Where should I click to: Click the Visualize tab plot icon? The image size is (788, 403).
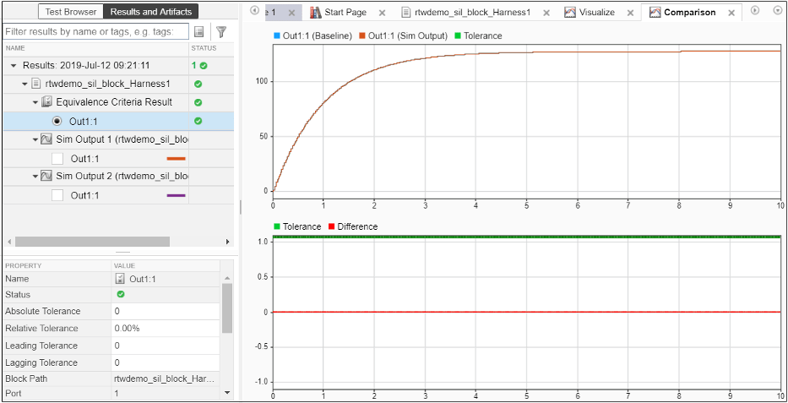point(570,12)
